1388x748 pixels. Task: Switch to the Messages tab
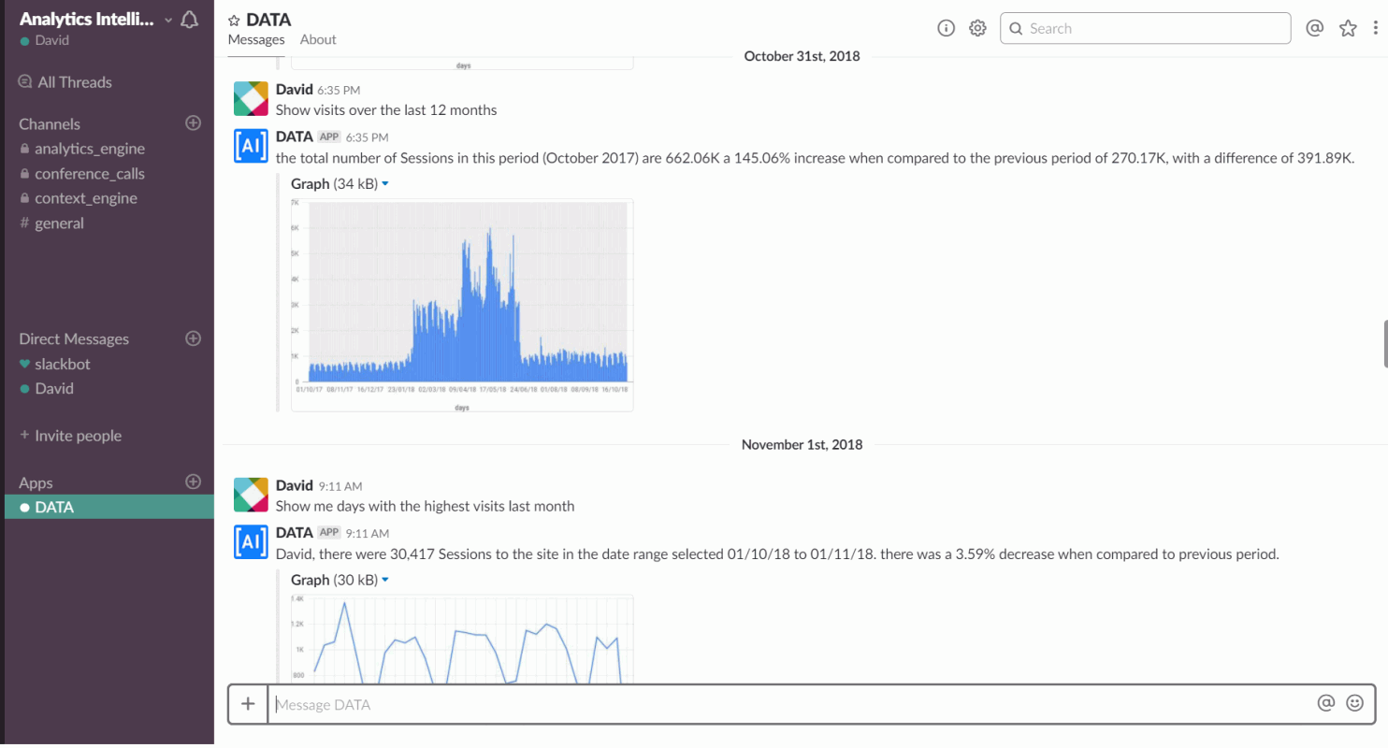point(256,39)
